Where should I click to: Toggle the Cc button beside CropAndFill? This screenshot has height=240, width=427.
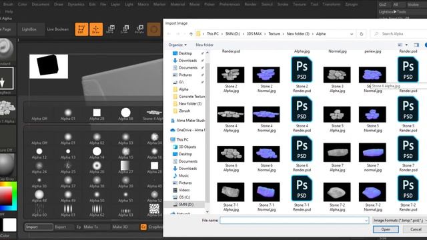point(143,227)
